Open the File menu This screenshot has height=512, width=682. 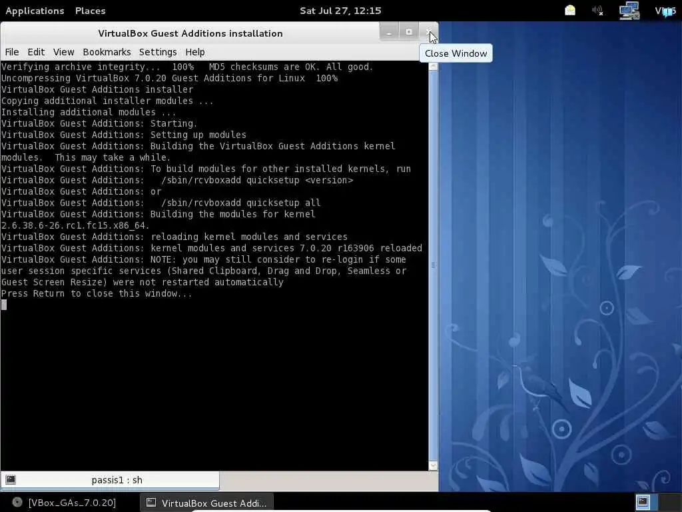coord(12,52)
